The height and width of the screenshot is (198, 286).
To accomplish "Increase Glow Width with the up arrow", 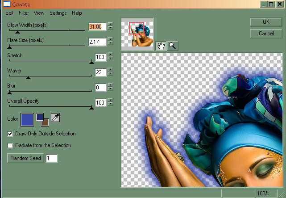I will 110,24.
